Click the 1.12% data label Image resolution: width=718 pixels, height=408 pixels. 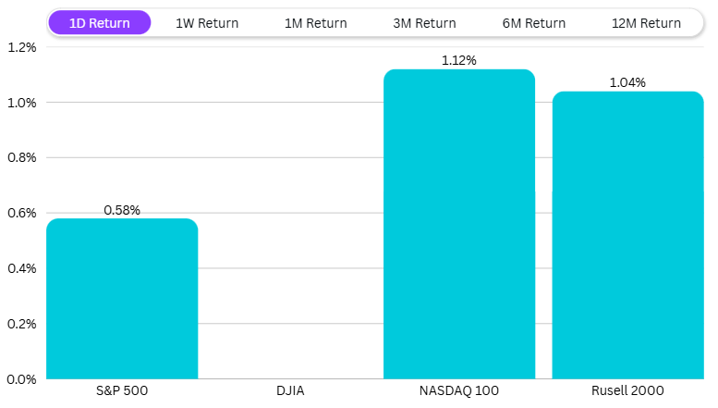point(459,61)
